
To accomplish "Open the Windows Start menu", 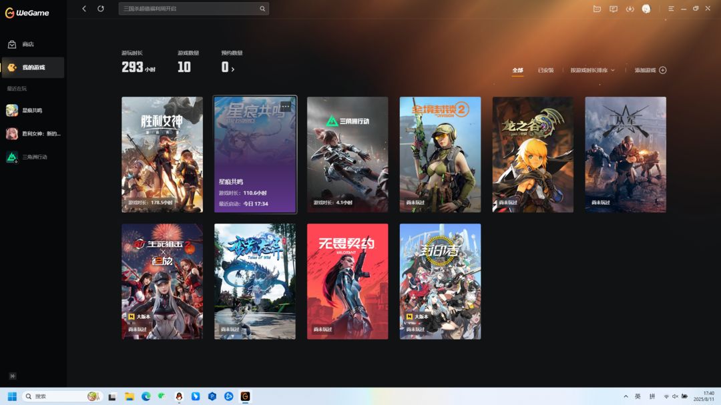I will (x=12, y=396).
